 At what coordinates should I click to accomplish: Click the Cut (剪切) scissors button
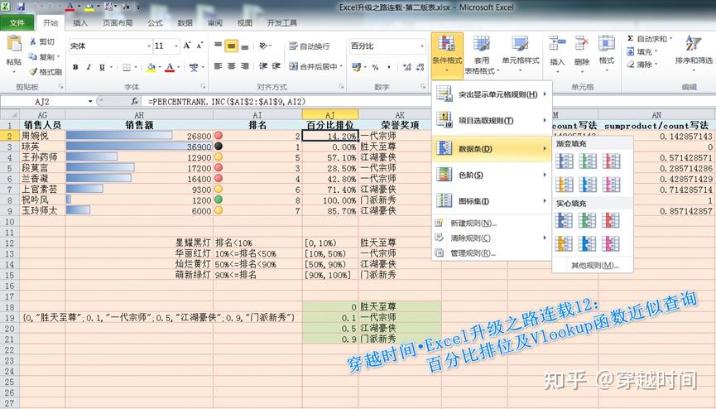click(42, 41)
